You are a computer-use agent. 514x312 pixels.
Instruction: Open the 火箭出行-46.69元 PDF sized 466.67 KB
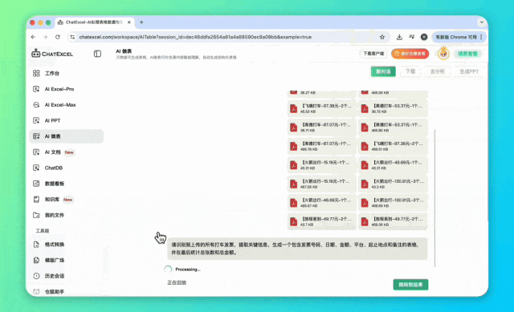pyautogui.click(x=321, y=203)
